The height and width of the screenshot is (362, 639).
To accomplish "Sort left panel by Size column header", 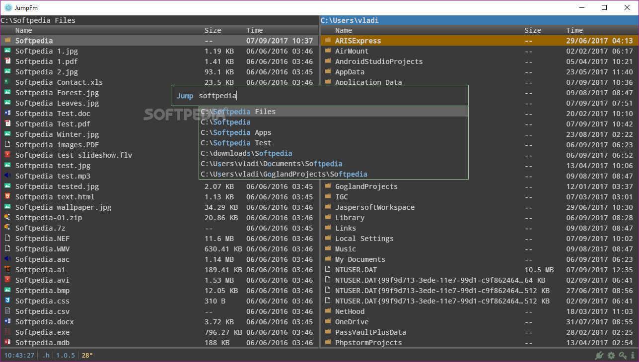I will 213,30.
